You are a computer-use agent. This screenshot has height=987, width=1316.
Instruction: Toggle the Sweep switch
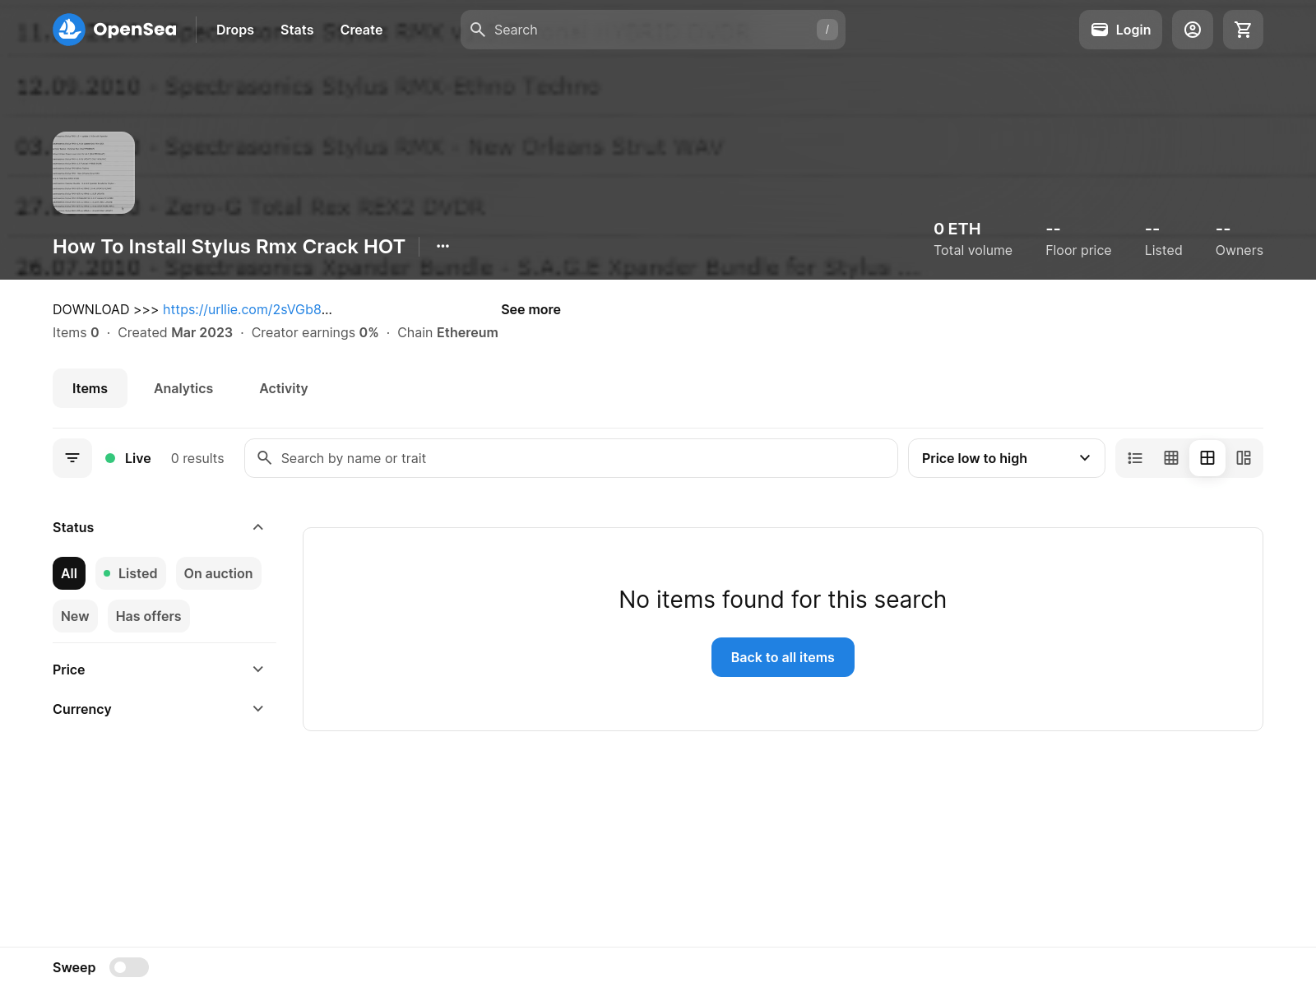pyautogui.click(x=129, y=967)
